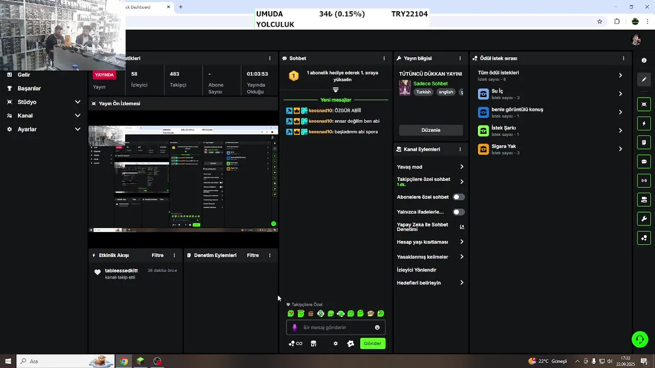
Task: Insert the monkey face emote
Action: click(x=370, y=313)
